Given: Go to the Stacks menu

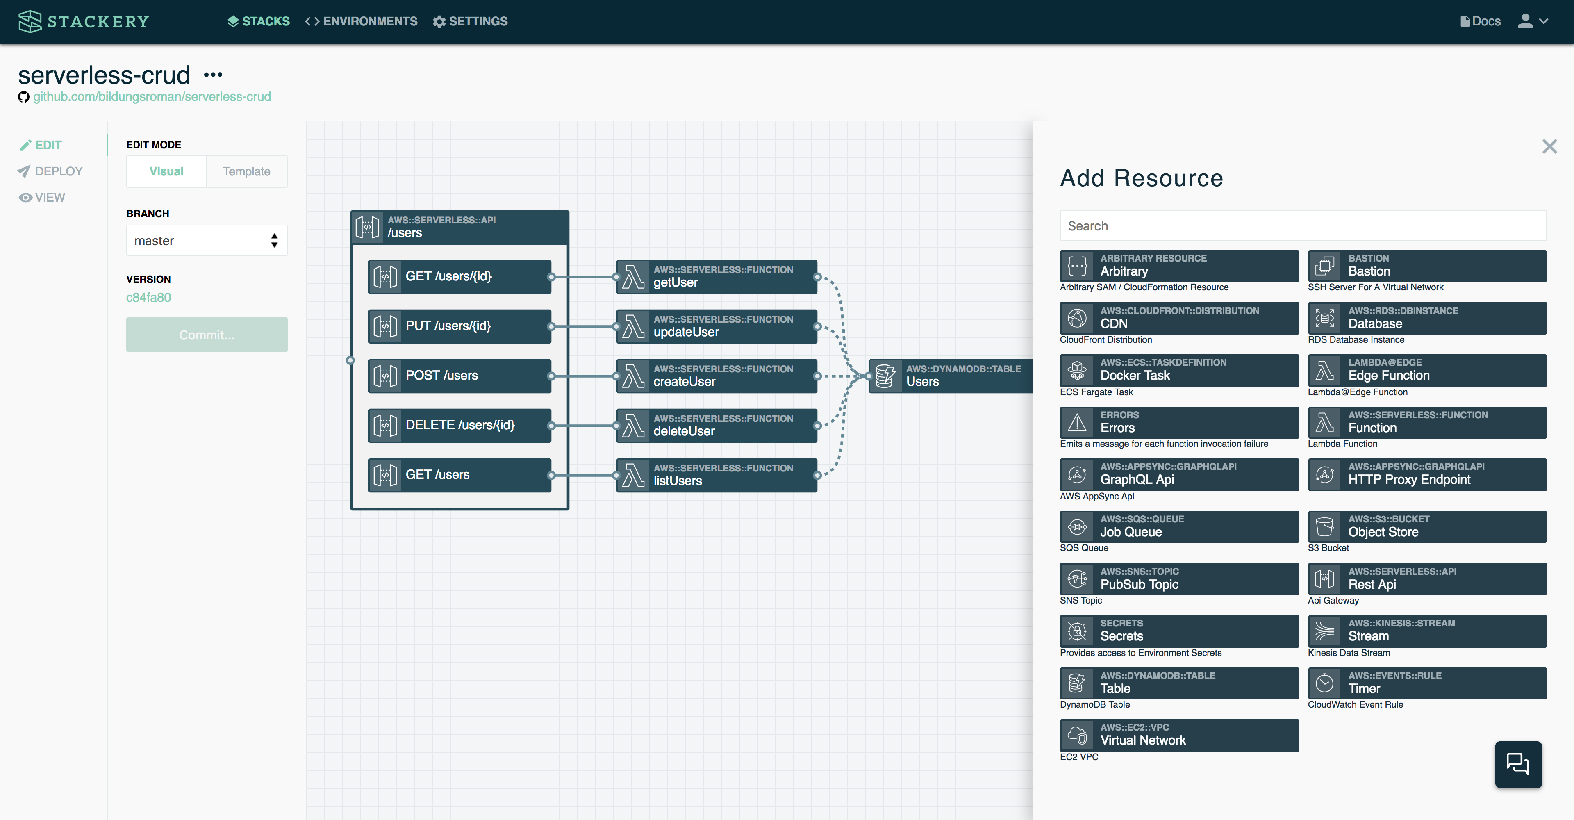Looking at the screenshot, I should click(258, 21).
